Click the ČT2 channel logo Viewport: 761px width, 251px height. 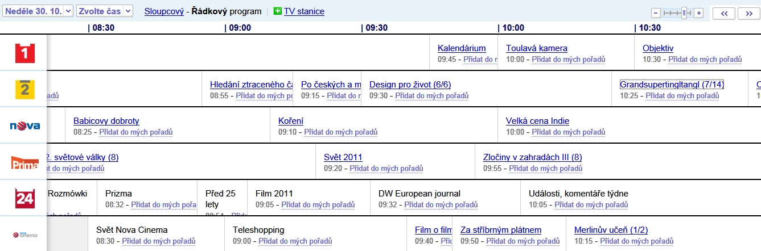coord(24,90)
